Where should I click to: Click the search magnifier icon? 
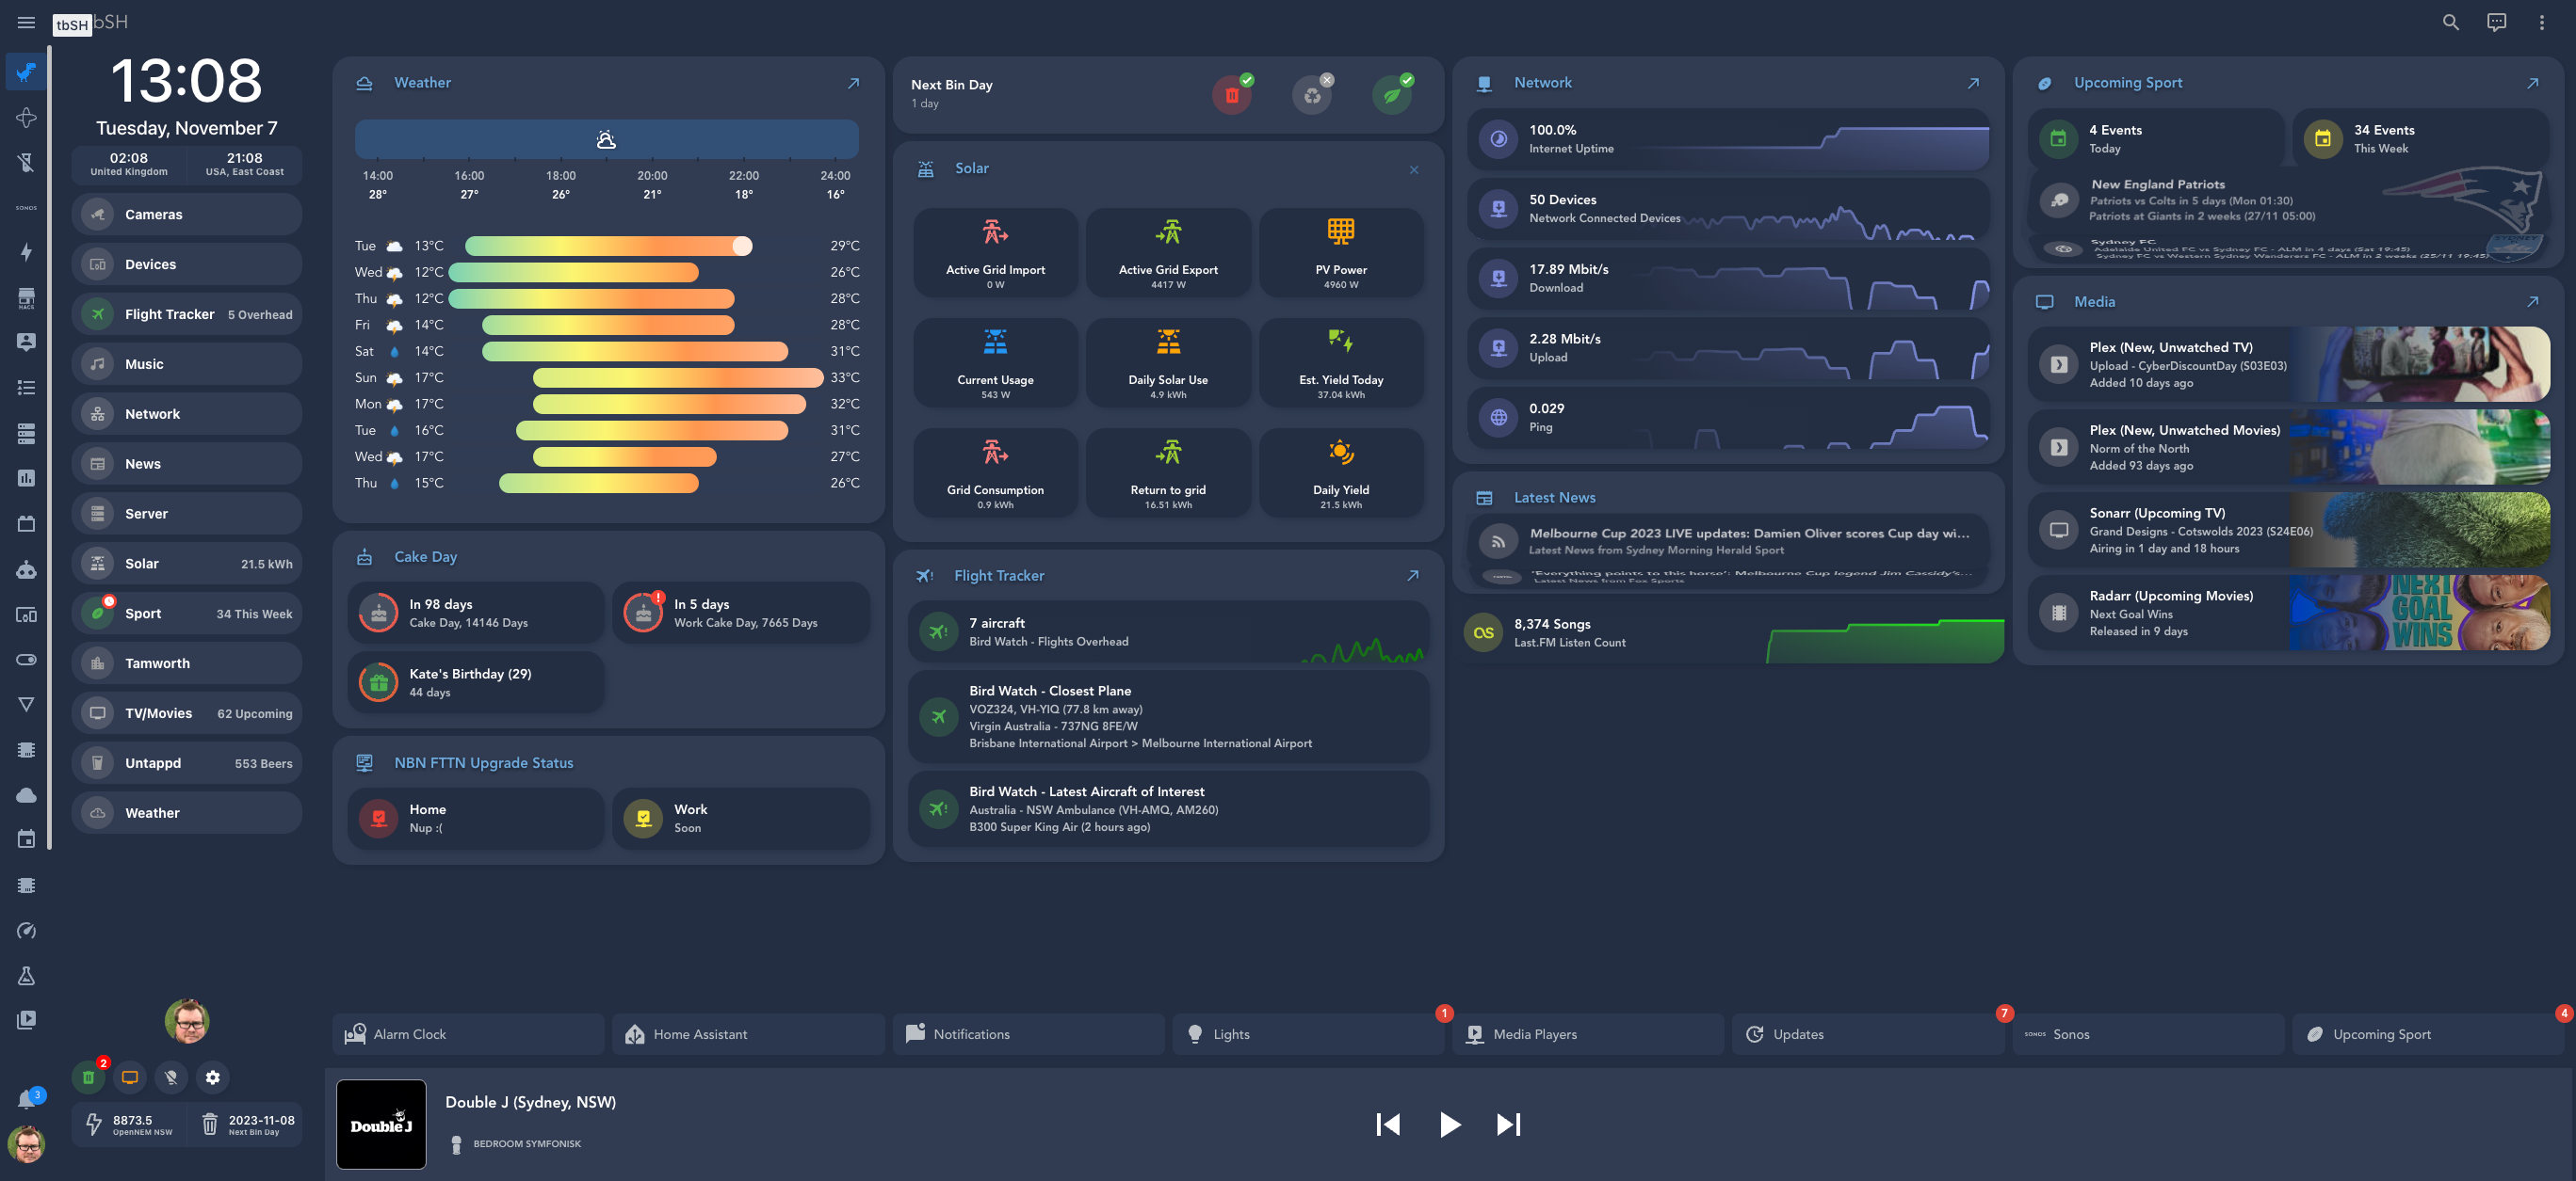pos(2450,22)
